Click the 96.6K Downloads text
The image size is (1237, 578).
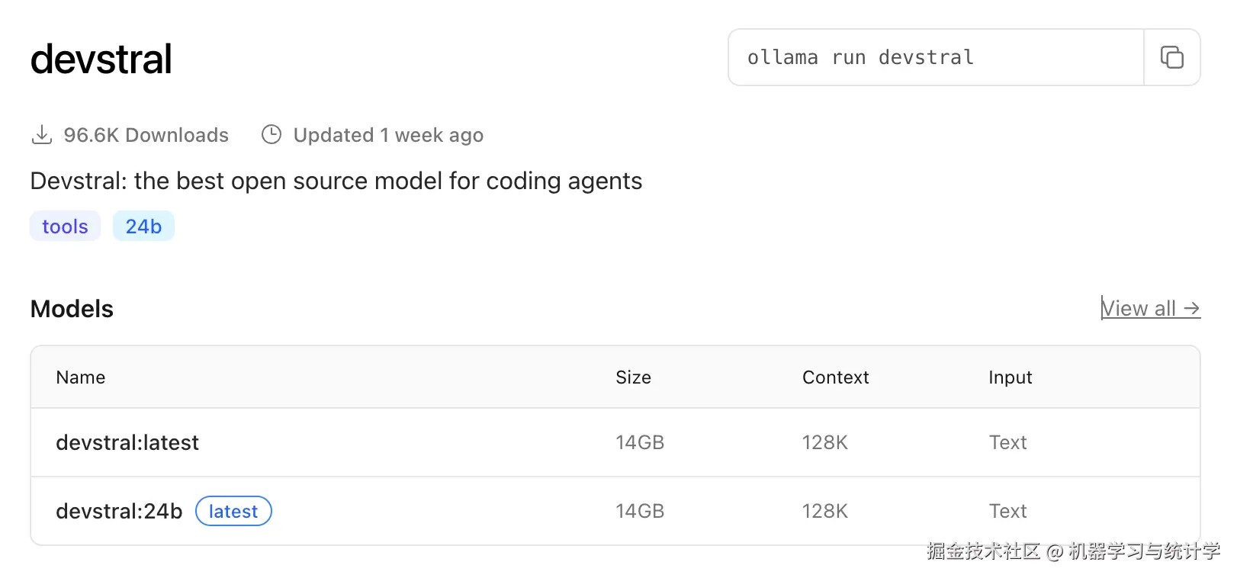click(146, 135)
